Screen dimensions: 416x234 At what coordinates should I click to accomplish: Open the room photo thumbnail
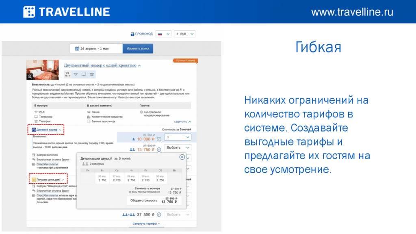tap(42, 70)
